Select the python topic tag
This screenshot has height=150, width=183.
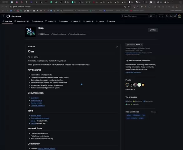(129, 115)
